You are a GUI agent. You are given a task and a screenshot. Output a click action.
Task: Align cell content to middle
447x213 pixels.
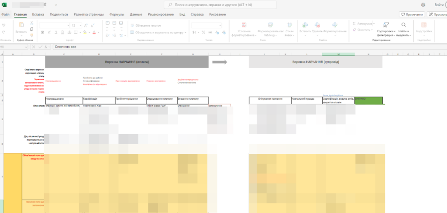click(x=114, y=23)
